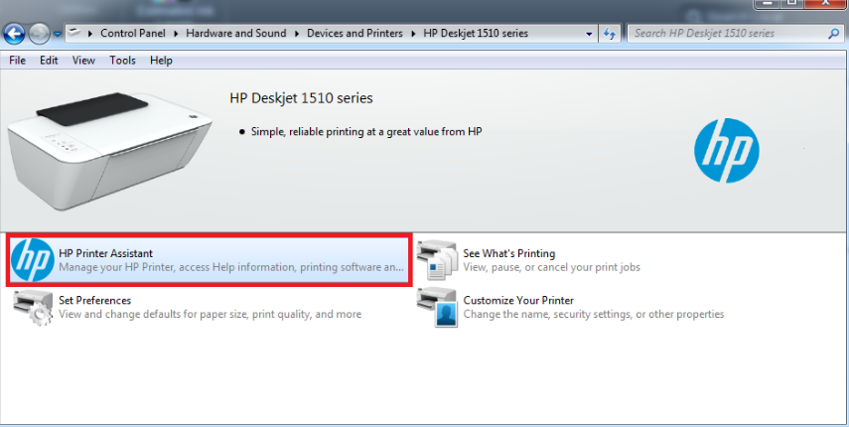
Task: Click the HP Deskjet printer image
Action: point(108,151)
